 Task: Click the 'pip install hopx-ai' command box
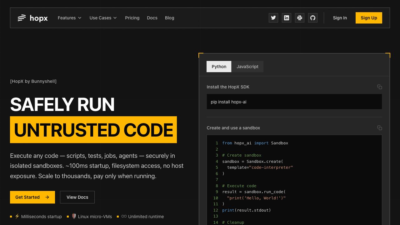[294, 102]
